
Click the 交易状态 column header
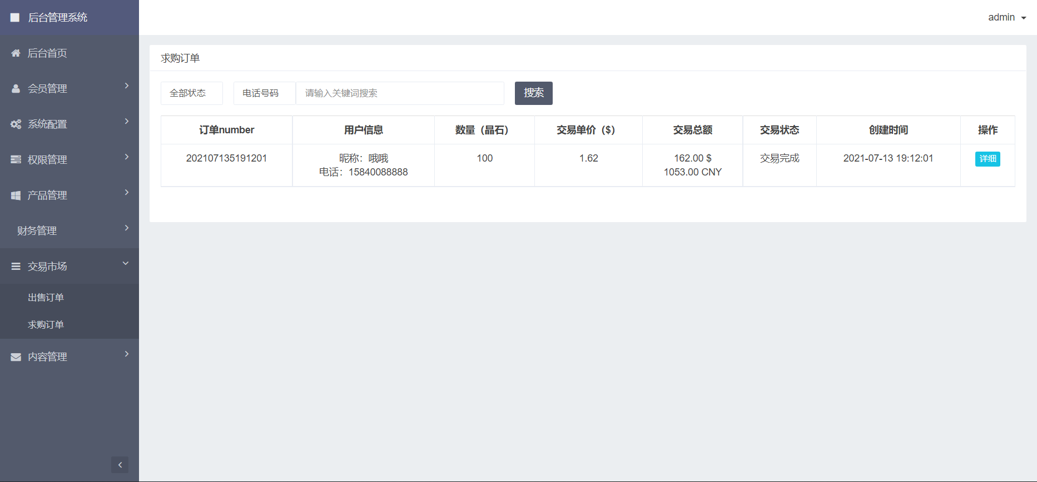pyautogui.click(x=780, y=130)
